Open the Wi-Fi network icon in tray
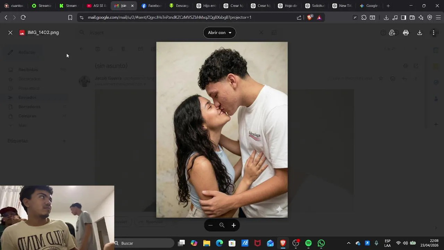This screenshot has height=250, width=444. click(x=398, y=243)
